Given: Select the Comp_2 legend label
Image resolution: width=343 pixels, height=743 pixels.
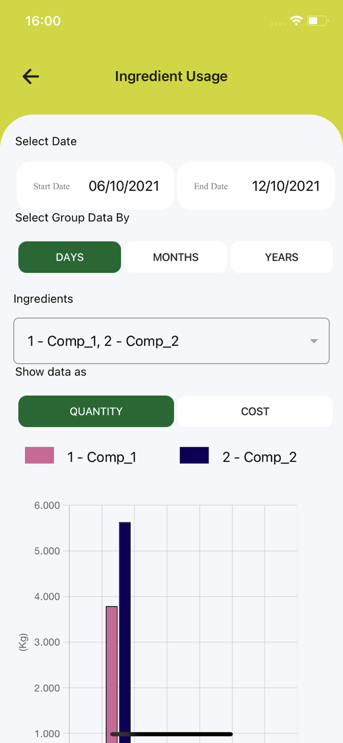Looking at the screenshot, I should point(259,457).
